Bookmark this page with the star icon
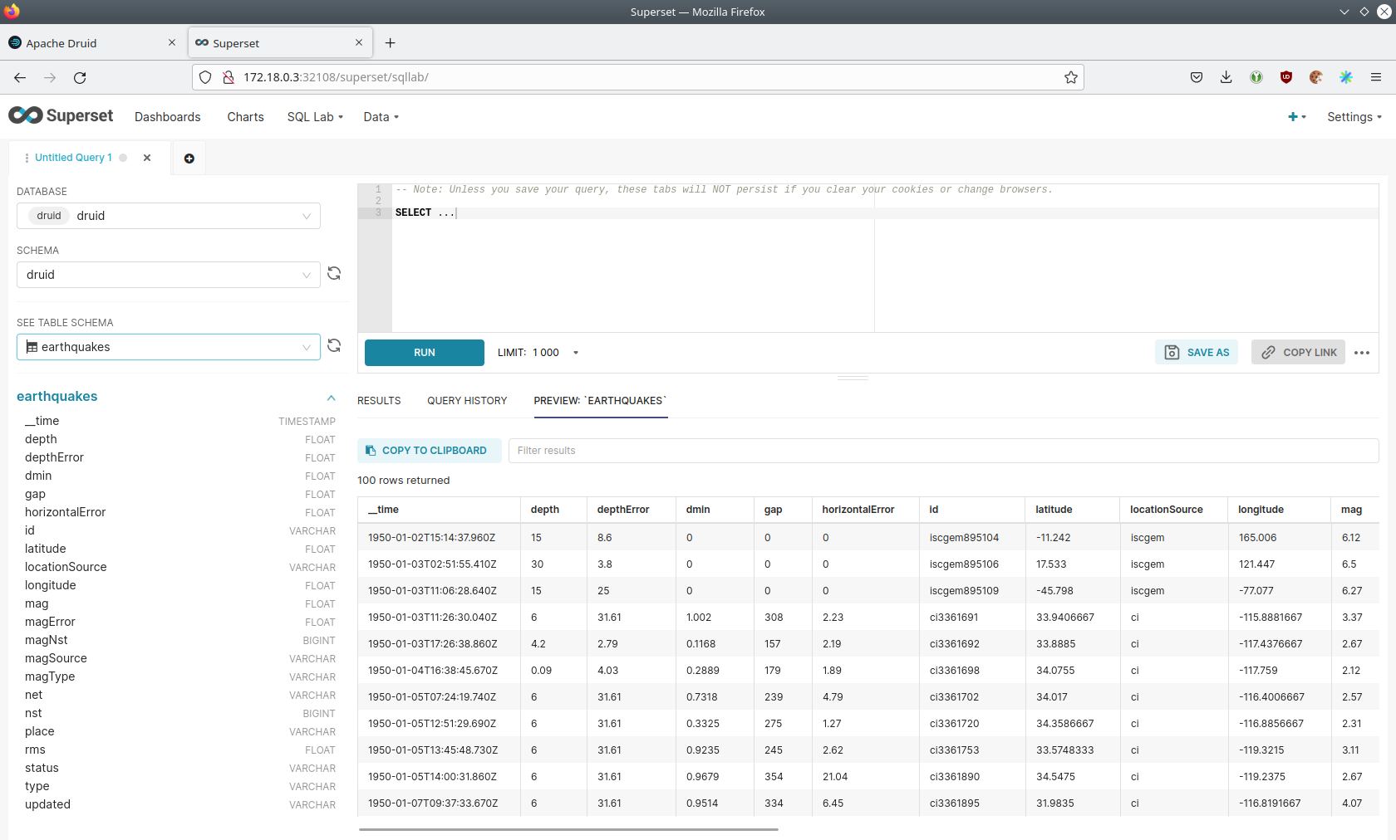The width and height of the screenshot is (1396, 840). click(x=1070, y=77)
